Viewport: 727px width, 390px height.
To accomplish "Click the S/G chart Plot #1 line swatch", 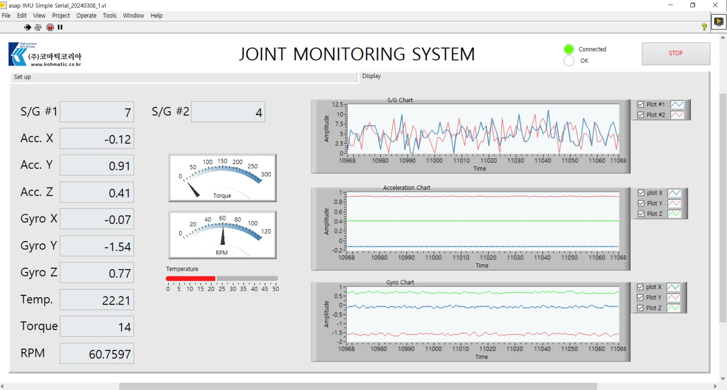I will pos(677,104).
